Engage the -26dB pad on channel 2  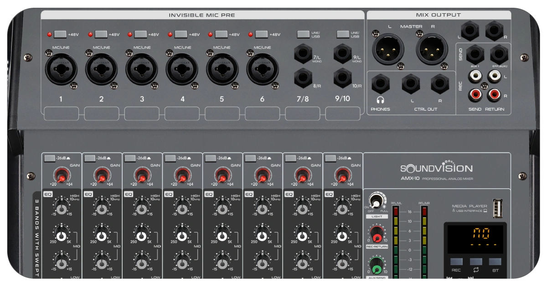[90, 158]
